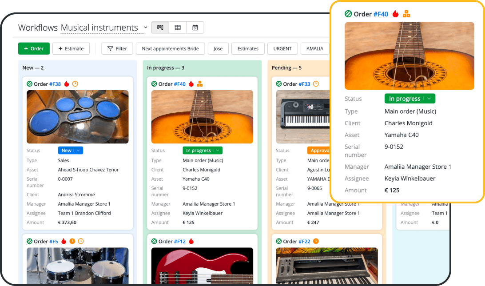Select the table view icon
Viewport: 485px width, 286px height.
[177, 27]
